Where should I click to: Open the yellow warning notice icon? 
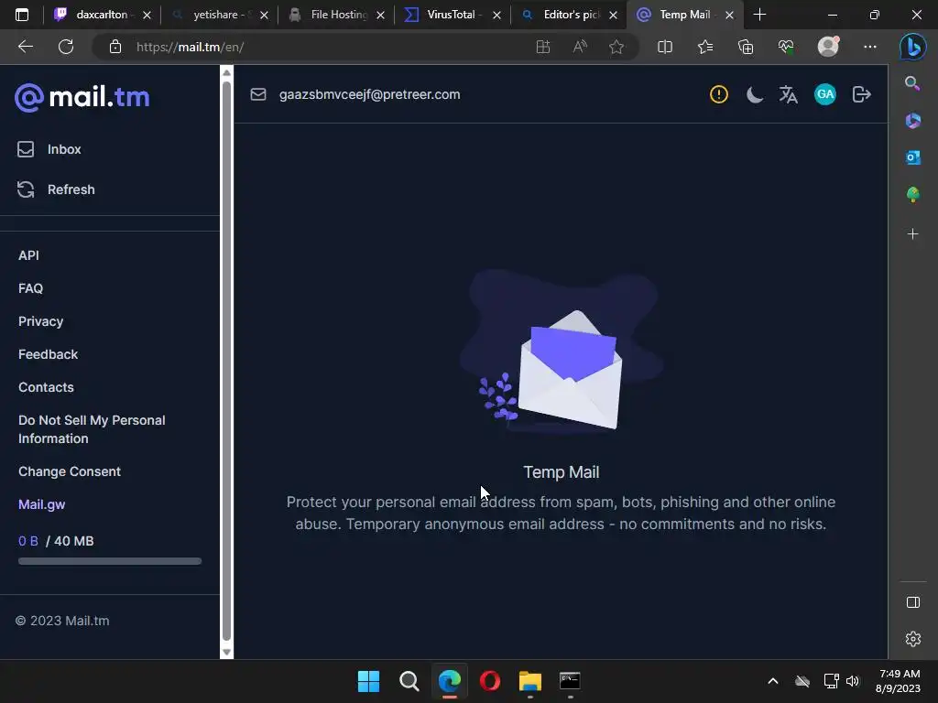click(718, 94)
